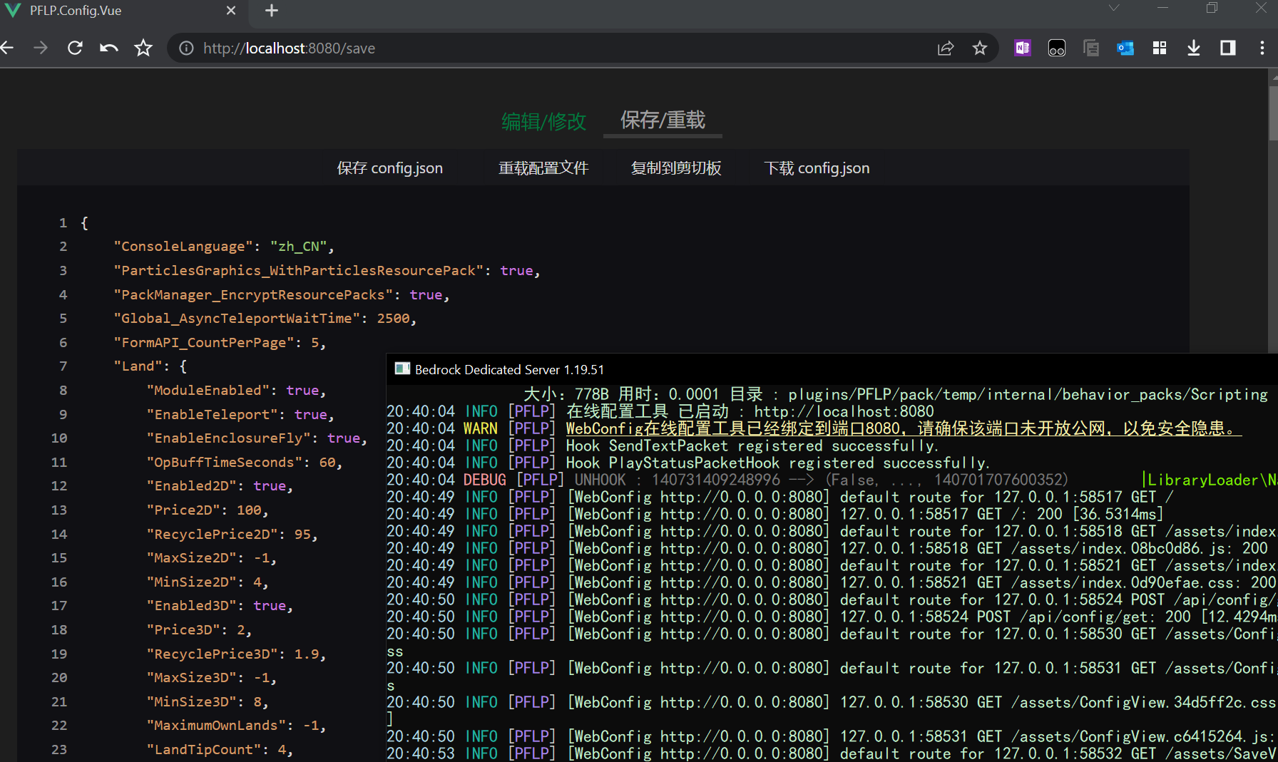Image resolution: width=1278 pixels, height=762 pixels.
Task: Click Bedrock Dedicated Server 1.19.51 title
Action: [509, 369]
